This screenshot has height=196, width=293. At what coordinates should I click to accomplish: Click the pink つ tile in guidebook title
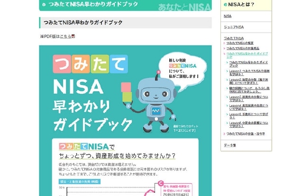(62, 64)
